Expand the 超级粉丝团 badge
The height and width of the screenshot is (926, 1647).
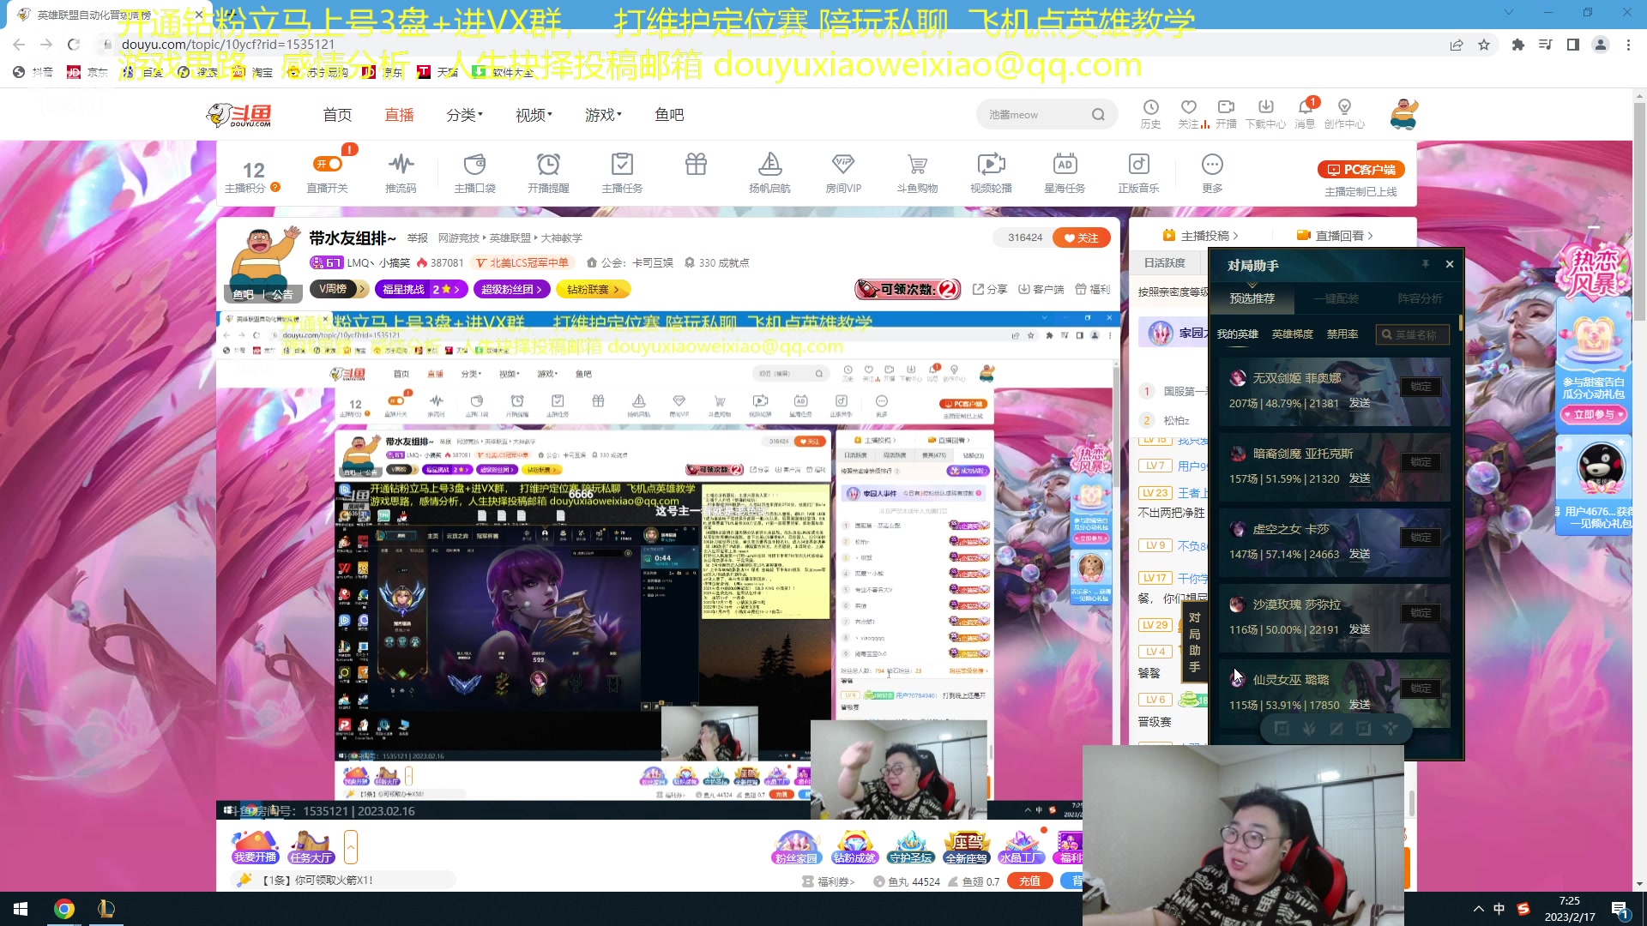pyautogui.click(x=512, y=289)
